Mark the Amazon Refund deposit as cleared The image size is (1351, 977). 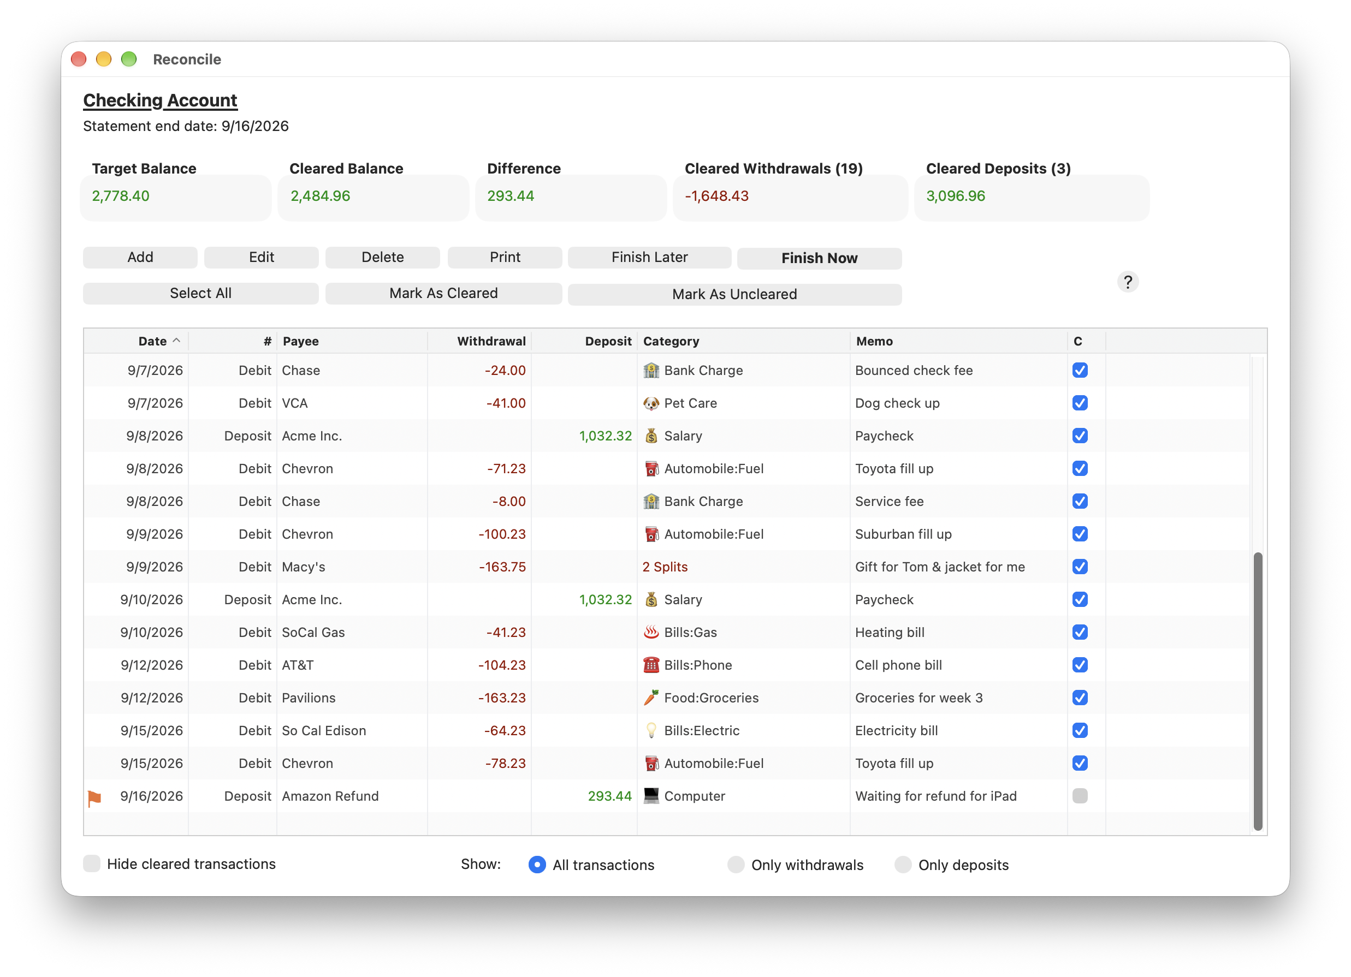pyautogui.click(x=1080, y=796)
